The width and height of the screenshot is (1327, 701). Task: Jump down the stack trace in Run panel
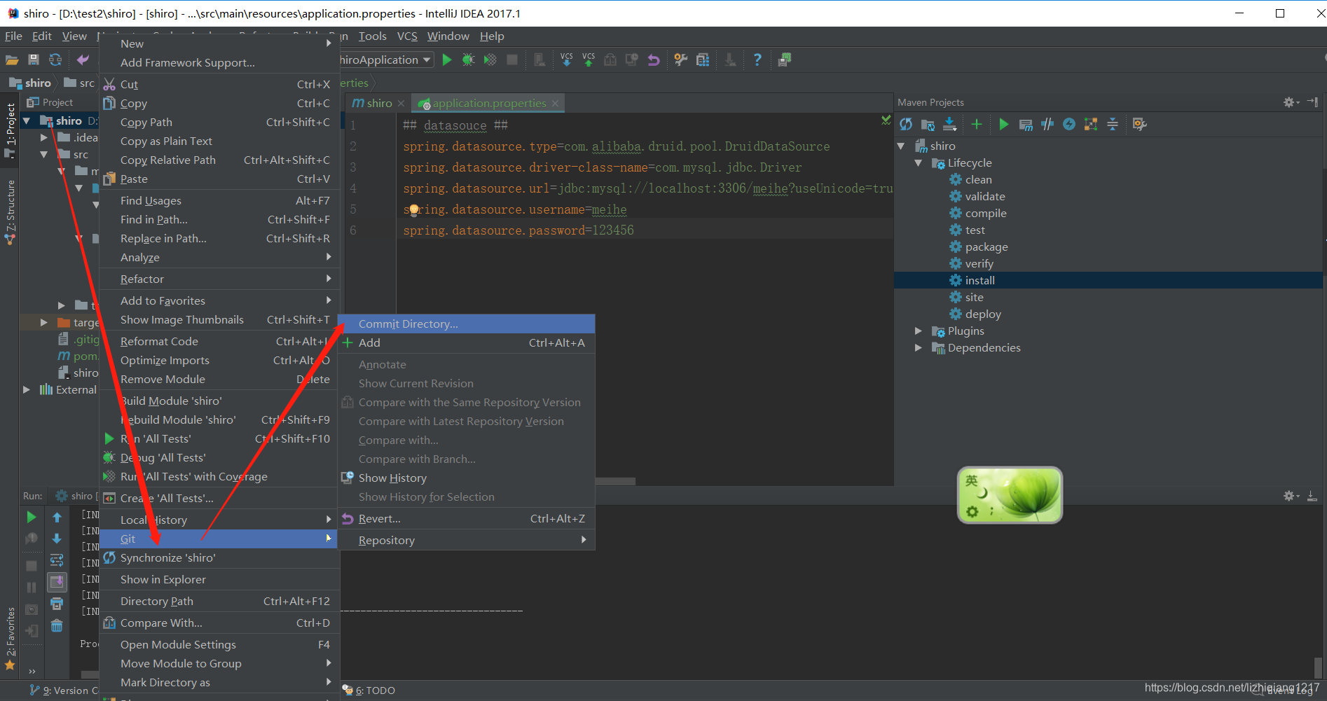coord(57,539)
